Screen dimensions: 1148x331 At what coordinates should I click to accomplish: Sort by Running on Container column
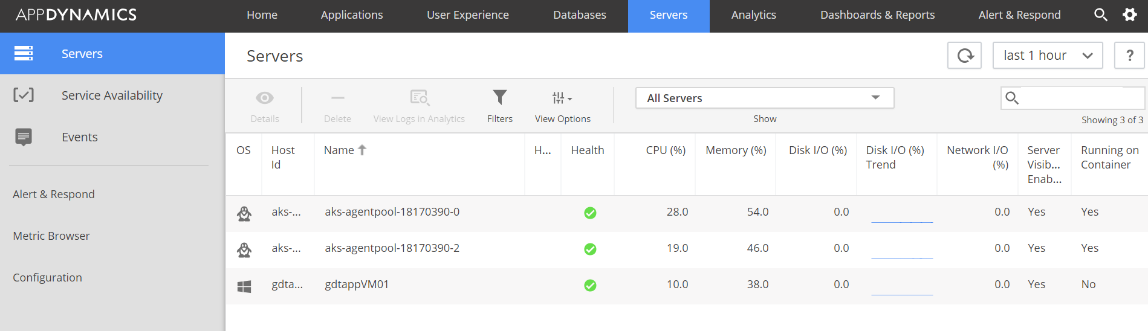click(1110, 157)
